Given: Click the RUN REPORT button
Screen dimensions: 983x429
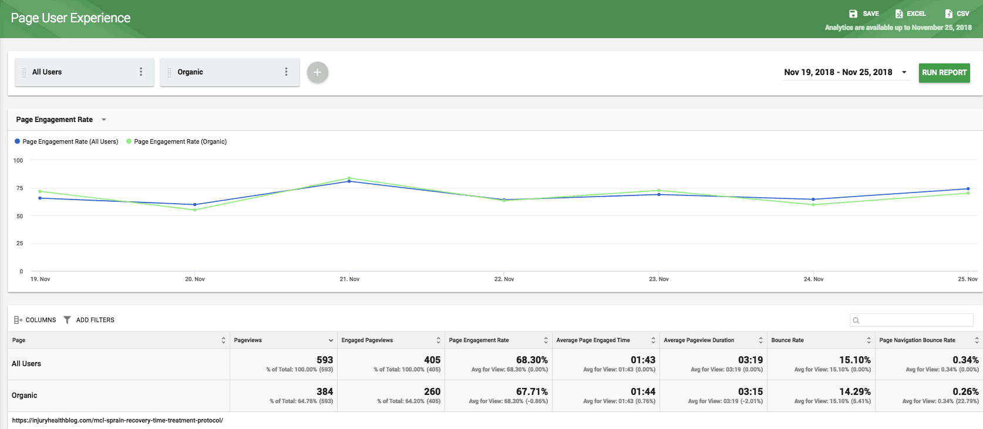Looking at the screenshot, I should click(944, 73).
